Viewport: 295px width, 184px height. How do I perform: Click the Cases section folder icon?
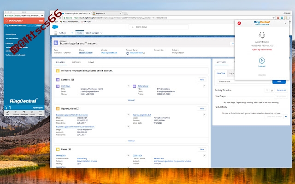58,149
